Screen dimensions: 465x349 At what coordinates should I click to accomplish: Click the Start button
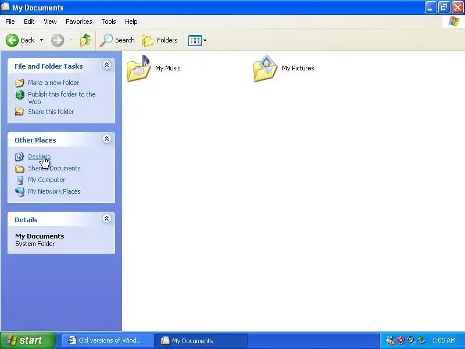[28, 340]
